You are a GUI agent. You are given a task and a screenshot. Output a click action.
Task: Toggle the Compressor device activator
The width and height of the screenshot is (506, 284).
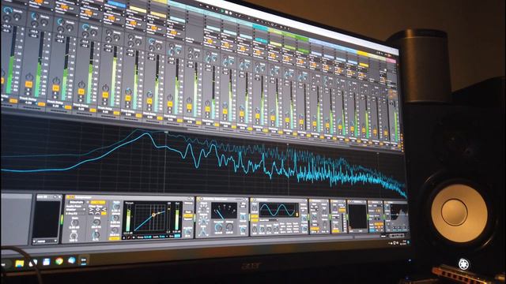coord(68,197)
